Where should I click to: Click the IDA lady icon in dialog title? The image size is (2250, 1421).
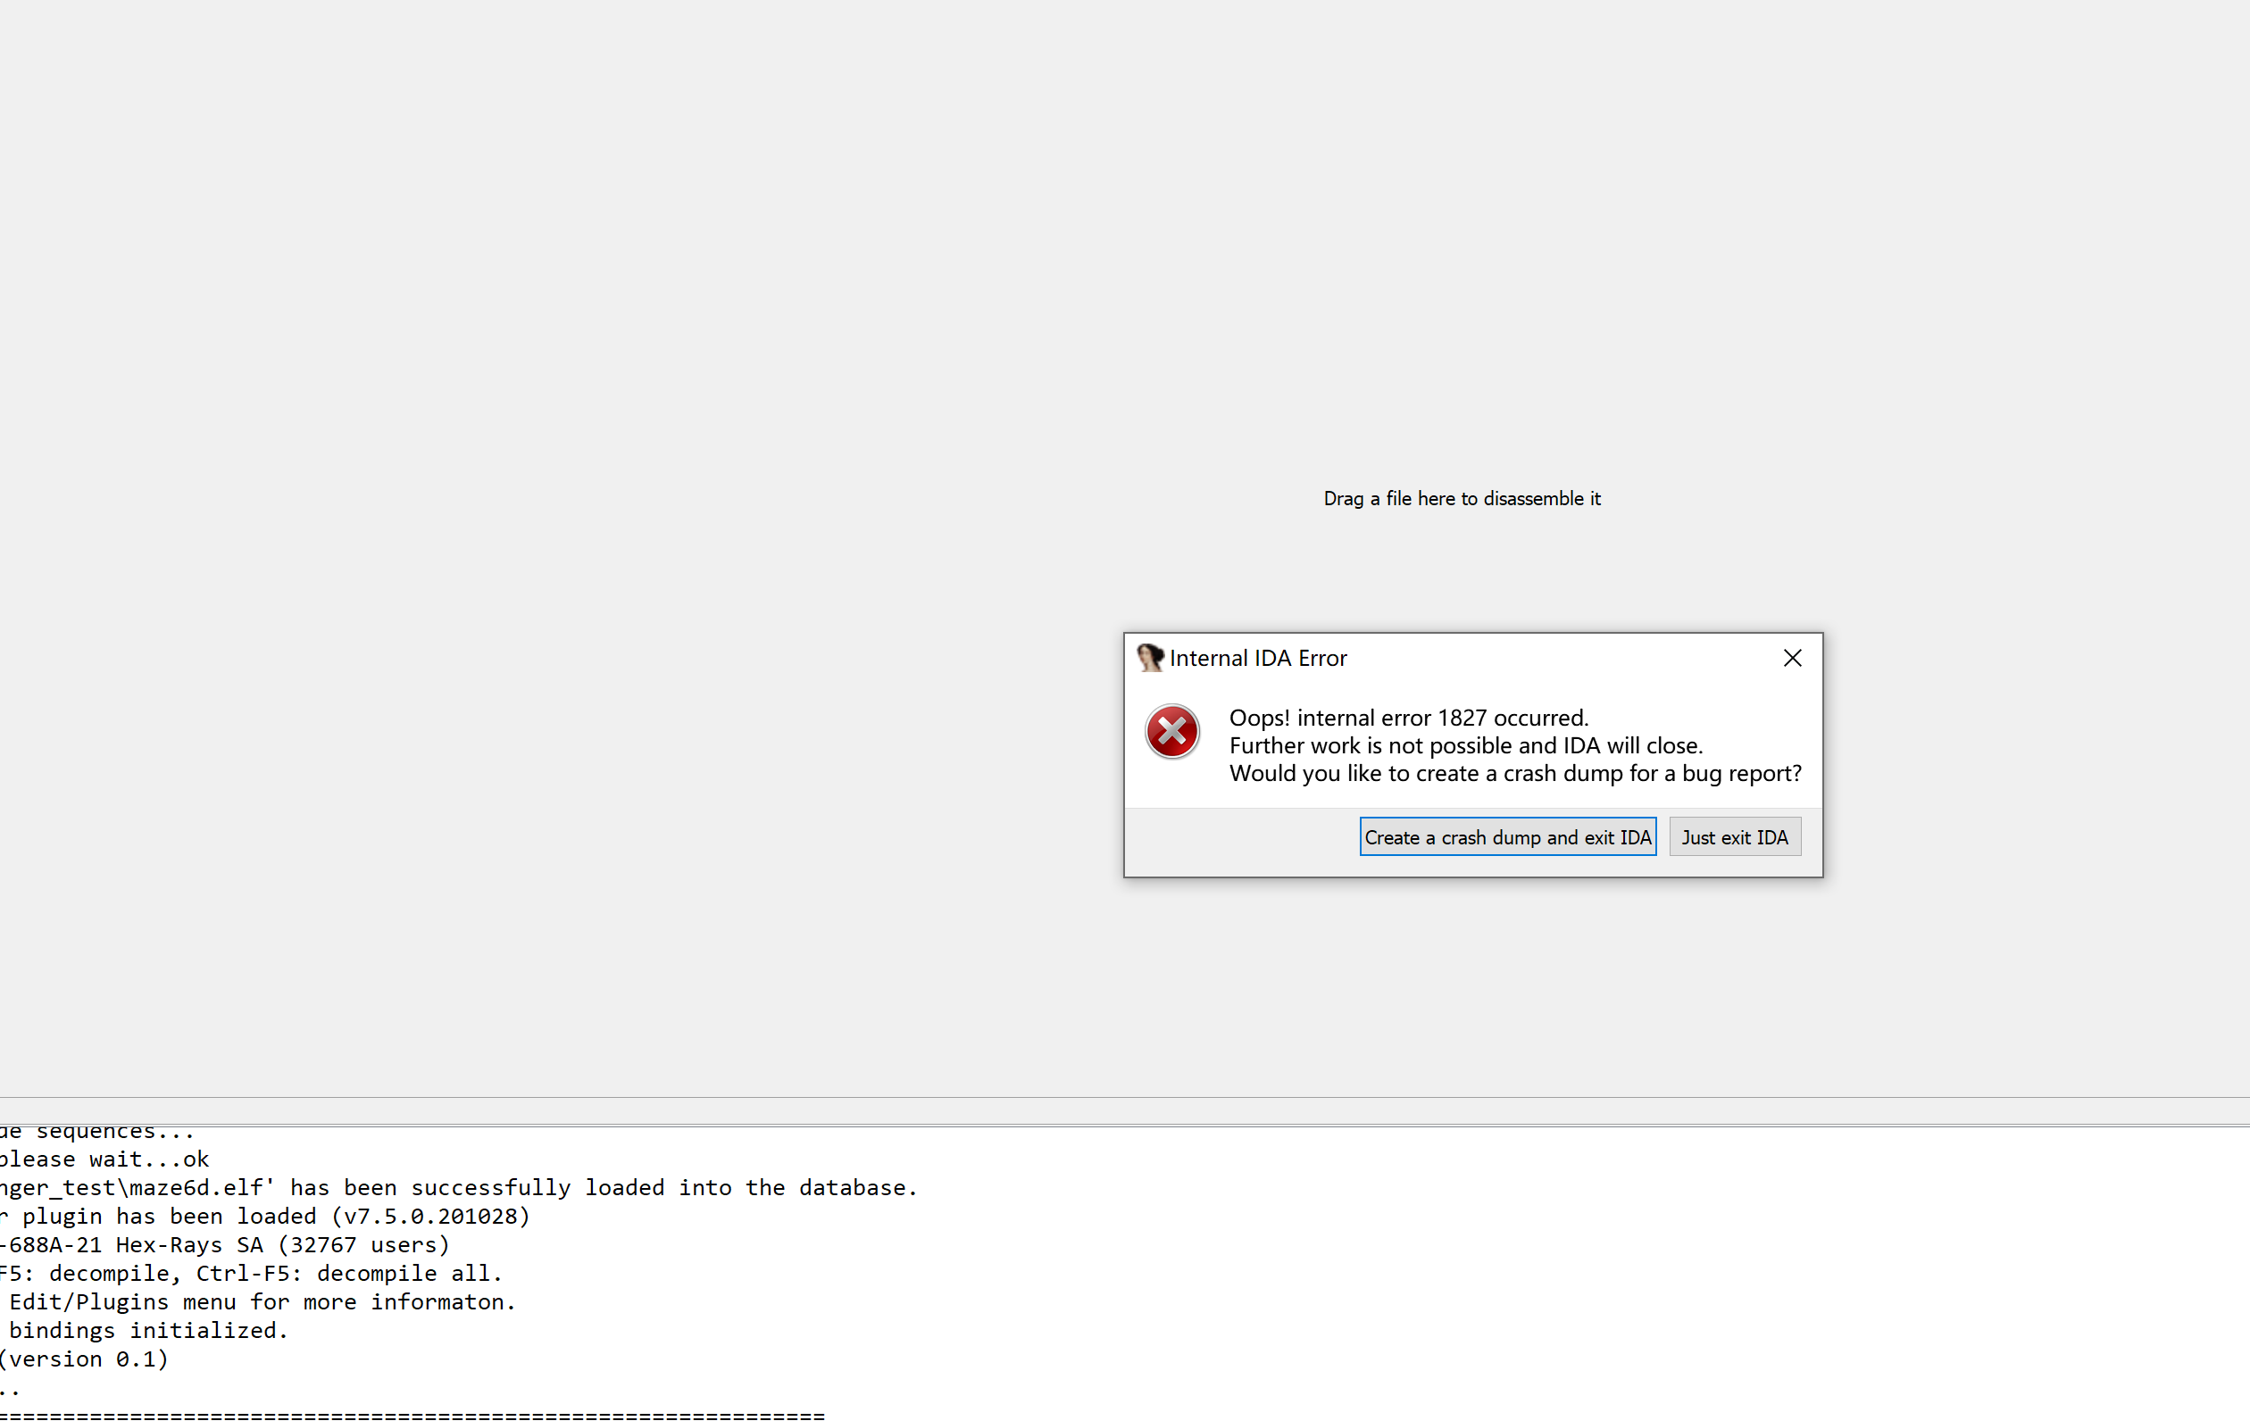[x=1148, y=658]
